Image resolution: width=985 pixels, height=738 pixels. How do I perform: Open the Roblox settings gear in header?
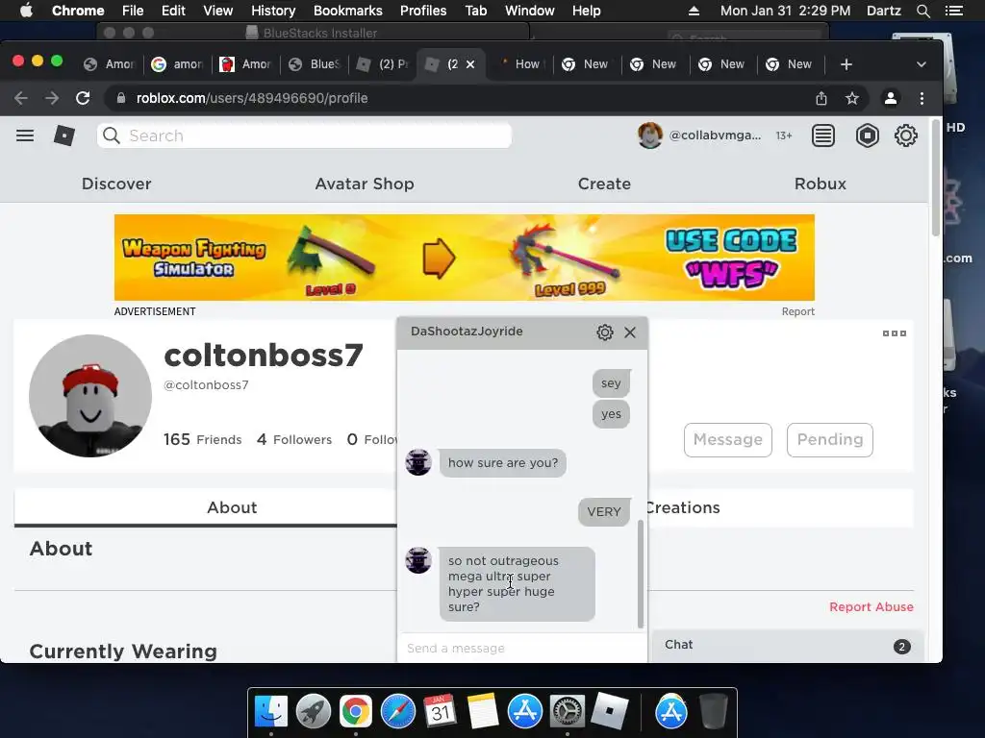(905, 135)
